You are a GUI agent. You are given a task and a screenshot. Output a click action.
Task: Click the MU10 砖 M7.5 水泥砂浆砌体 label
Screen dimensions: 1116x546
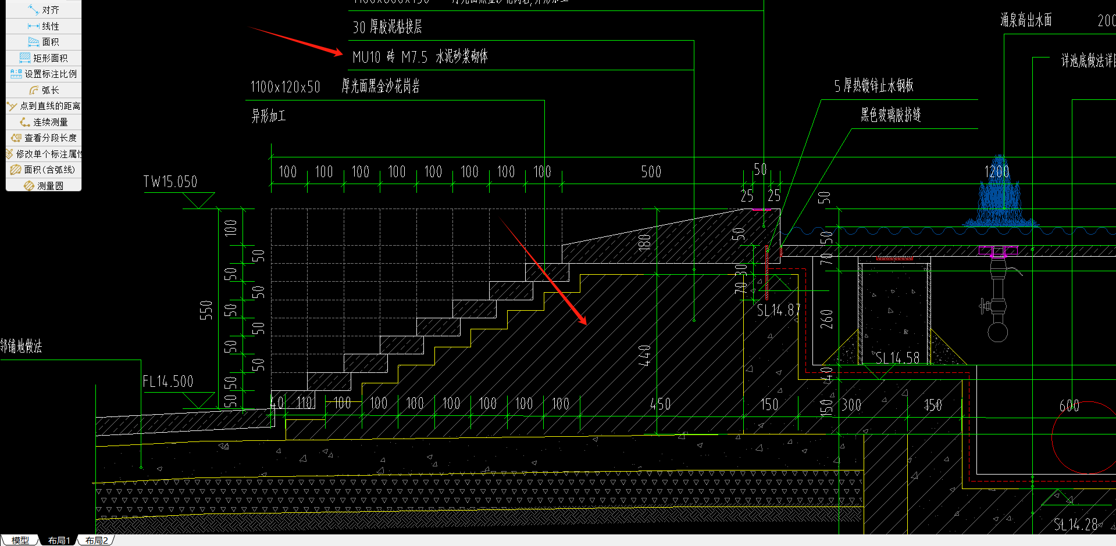[x=420, y=57]
